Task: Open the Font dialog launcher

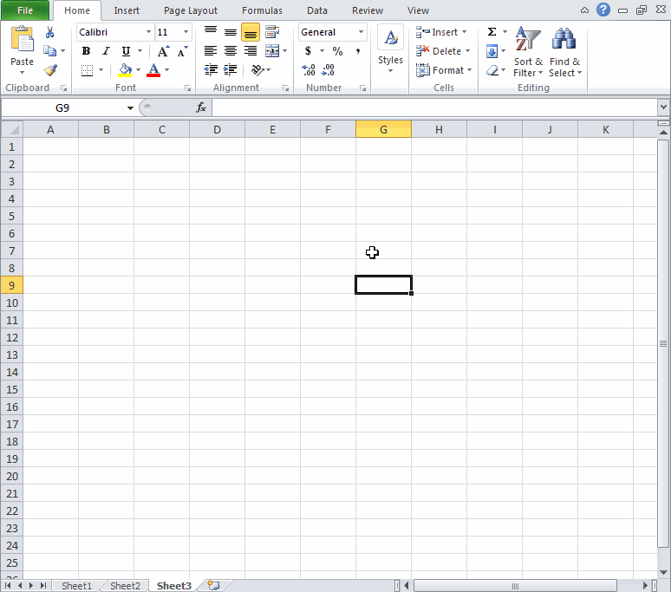Action: [187, 88]
